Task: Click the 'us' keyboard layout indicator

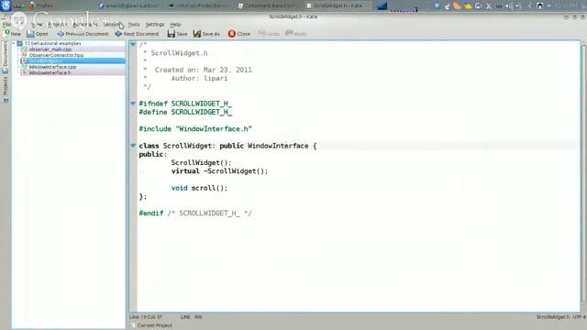Action: [x=499, y=6]
